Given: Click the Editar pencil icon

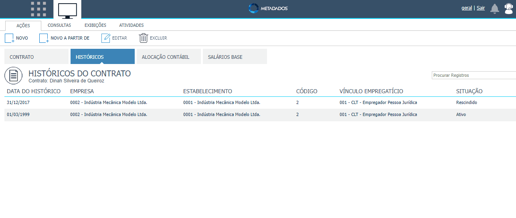Looking at the screenshot, I should point(106,38).
